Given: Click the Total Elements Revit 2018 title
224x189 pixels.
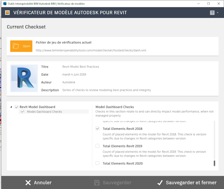Looking at the screenshot, I should point(122,129).
